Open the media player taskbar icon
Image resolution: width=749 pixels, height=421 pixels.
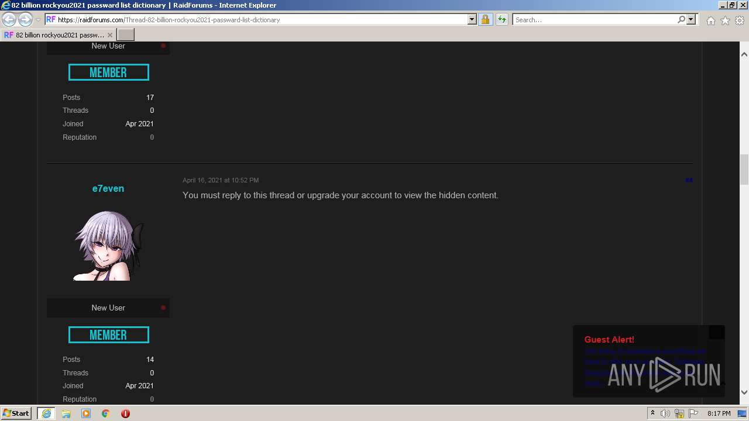[x=86, y=413]
